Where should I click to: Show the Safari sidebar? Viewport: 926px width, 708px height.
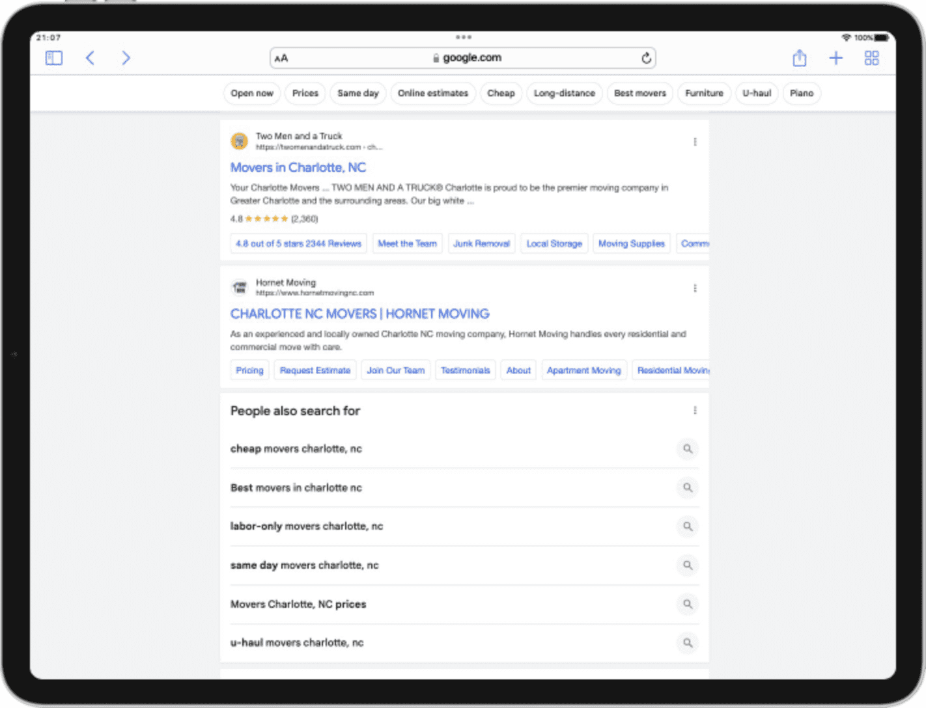54,58
